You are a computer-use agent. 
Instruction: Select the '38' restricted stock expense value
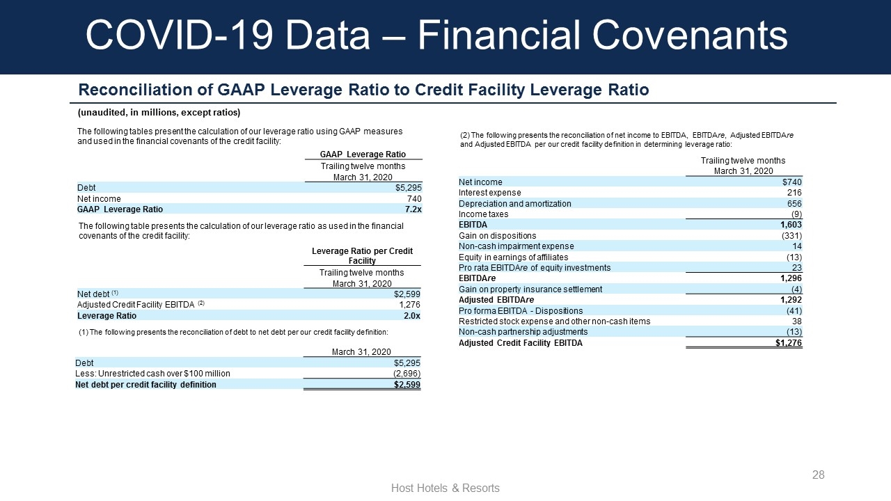[x=797, y=321]
